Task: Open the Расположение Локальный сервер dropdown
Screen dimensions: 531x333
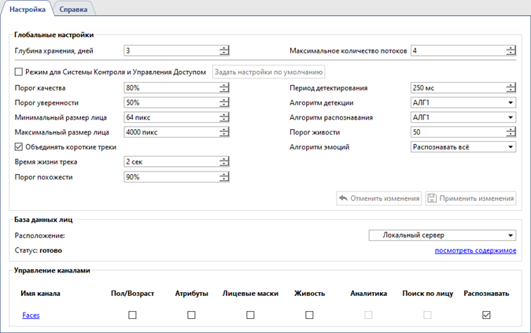Action: [x=510, y=235]
